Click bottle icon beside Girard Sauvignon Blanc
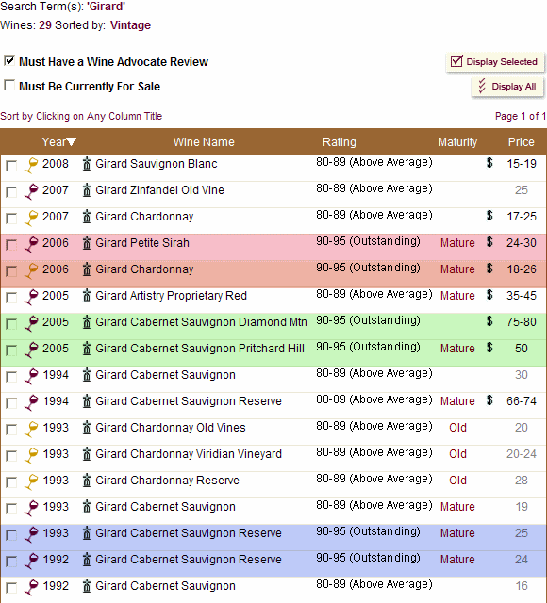The image size is (547, 603). (87, 163)
